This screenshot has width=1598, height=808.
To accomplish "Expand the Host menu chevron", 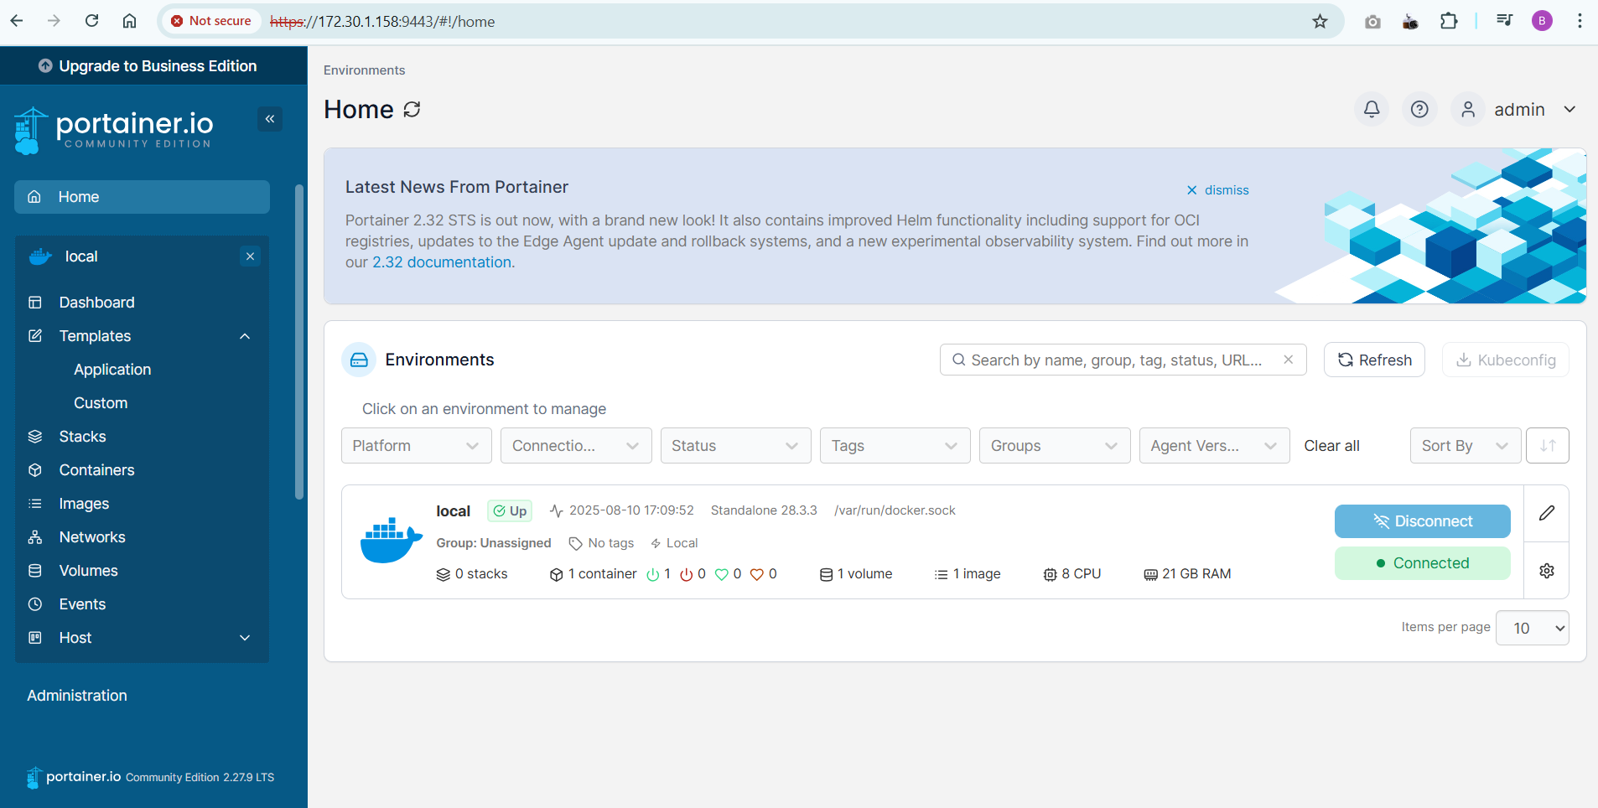I will pos(245,638).
